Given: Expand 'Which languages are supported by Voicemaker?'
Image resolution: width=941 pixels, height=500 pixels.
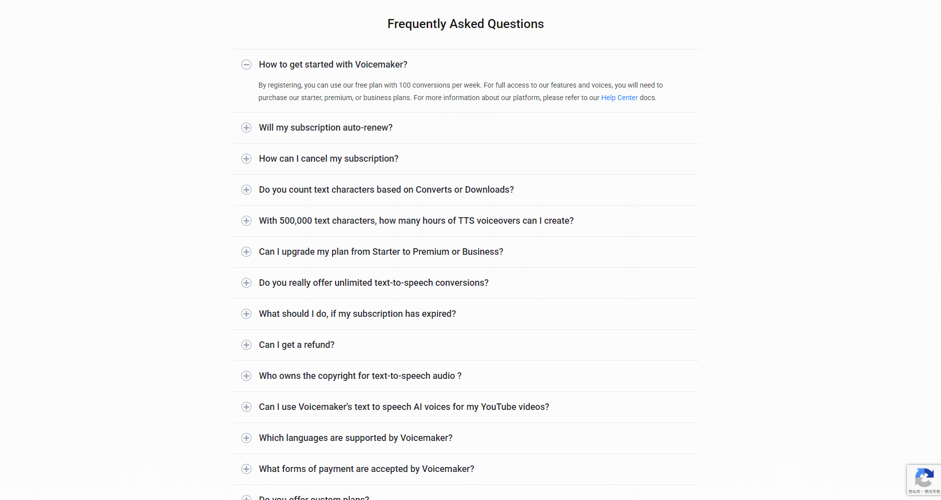Looking at the screenshot, I should coord(356,438).
